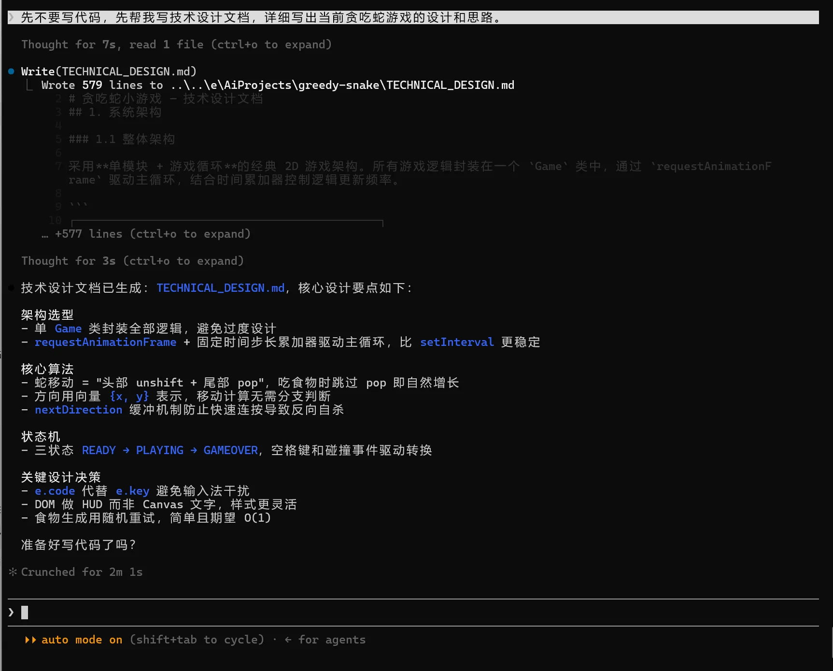Click the heading '关键设计决策'
Screen dimensions: 833x671
coord(61,477)
